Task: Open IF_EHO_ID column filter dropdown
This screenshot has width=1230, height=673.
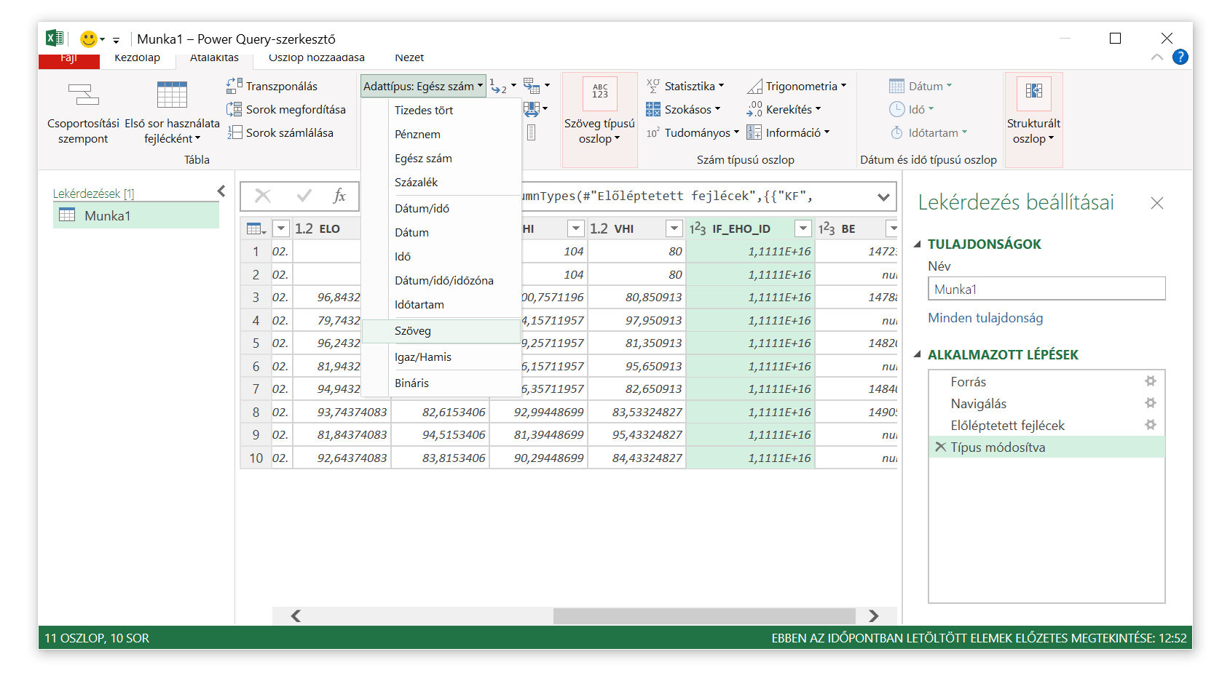Action: coord(803,228)
